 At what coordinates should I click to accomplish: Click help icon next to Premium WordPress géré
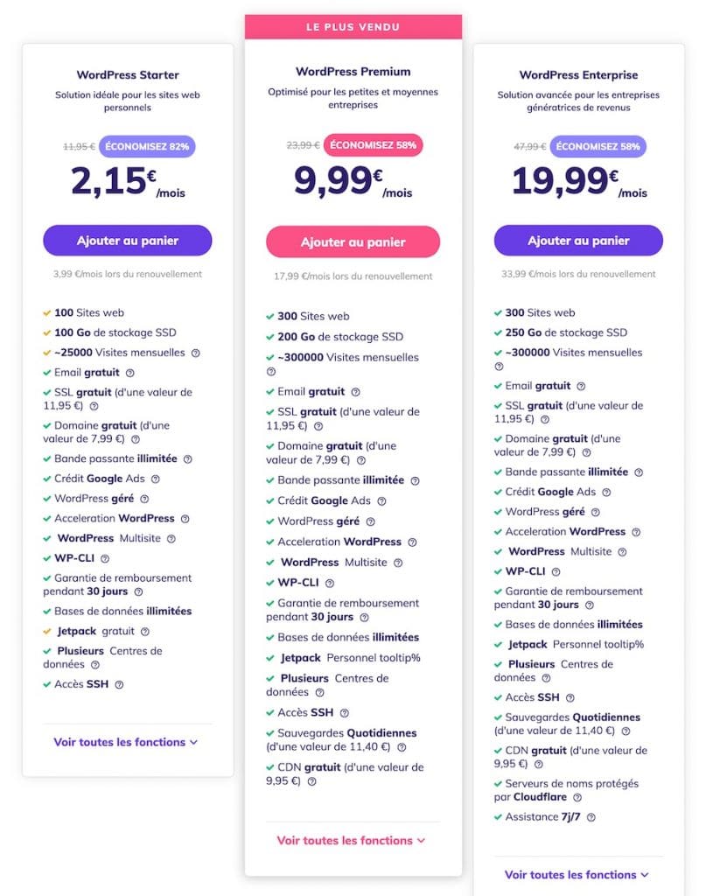372,521
